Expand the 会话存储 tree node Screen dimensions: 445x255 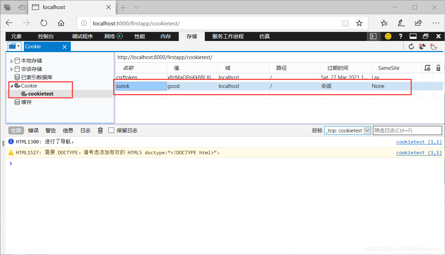[x=11, y=69]
